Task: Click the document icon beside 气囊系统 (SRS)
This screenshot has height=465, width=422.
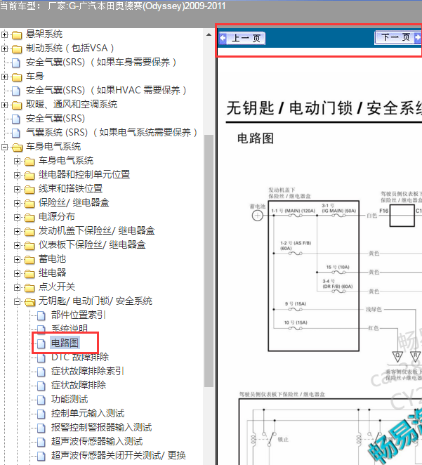Action: pyautogui.click(x=16, y=133)
